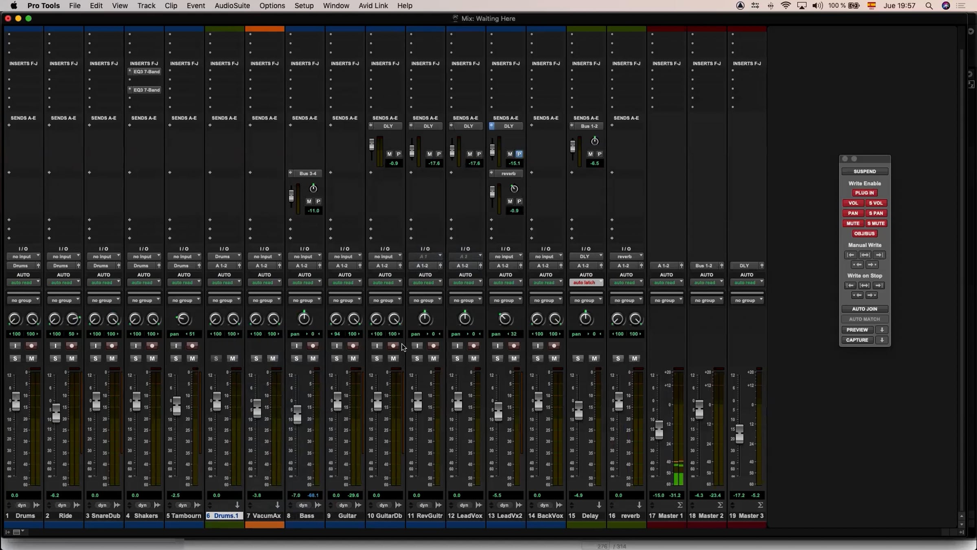Image resolution: width=977 pixels, height=550 pixels.
Task: Open the AudioSuite menu
Action: 232,6
